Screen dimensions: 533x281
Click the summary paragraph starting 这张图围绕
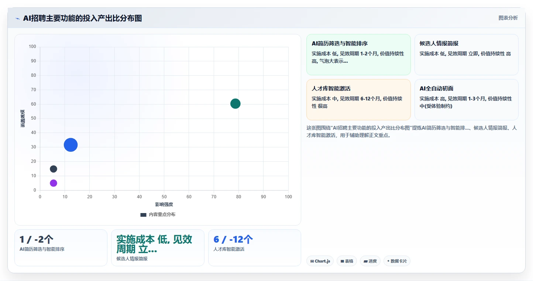(412, 131)
